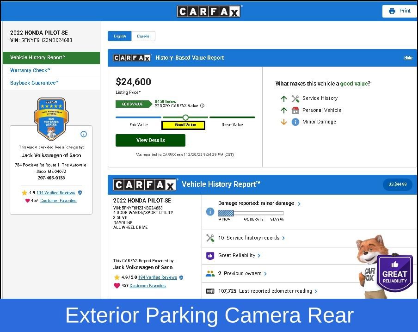Click the Minor Damage info icon
418x332 pixels.
pos(295,122)
